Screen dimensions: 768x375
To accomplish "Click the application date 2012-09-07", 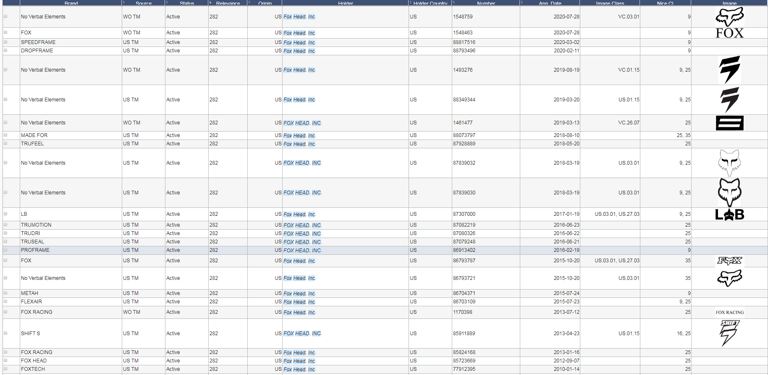I will click(x=566, y=361).
